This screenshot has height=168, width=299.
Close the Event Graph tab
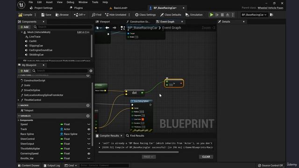pyautogui.click(x=182, y=22)
